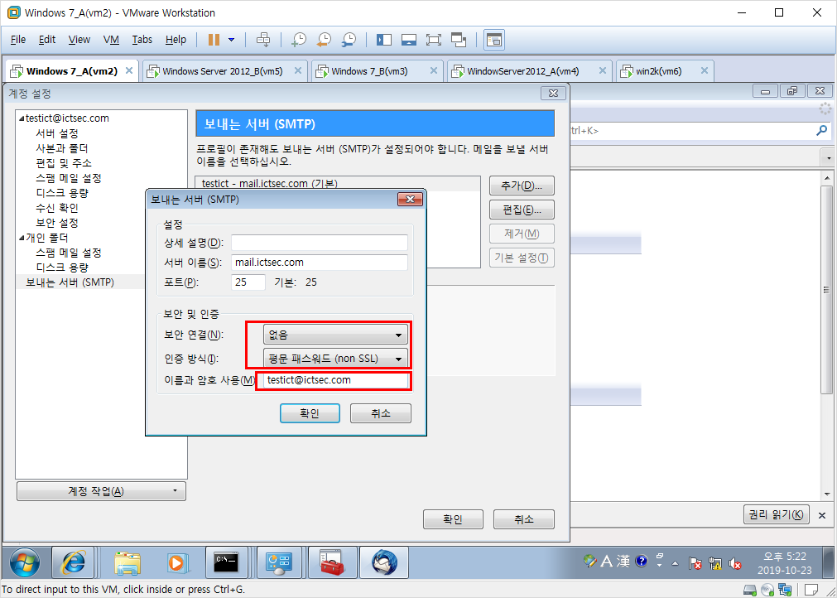Click the 상세 설명 input field
This screenshot has width=837, height=598.
(320, 243)
